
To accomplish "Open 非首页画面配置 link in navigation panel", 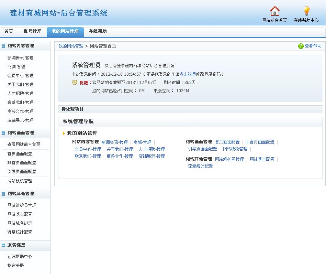I will click(x=260, y=142).
